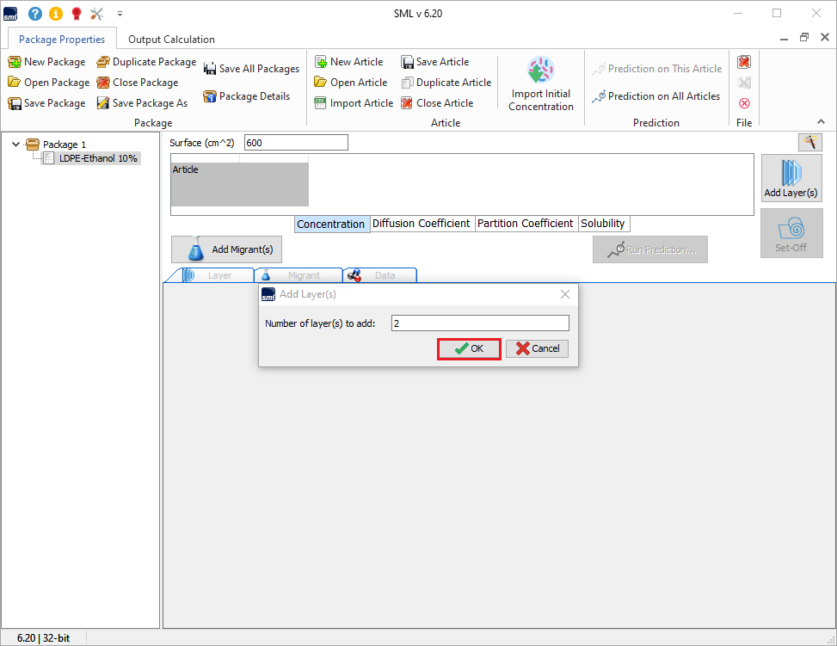Switch to the Output Calculation tab
This screenshot has height=646, width=837.
click(x=171, y=39)
